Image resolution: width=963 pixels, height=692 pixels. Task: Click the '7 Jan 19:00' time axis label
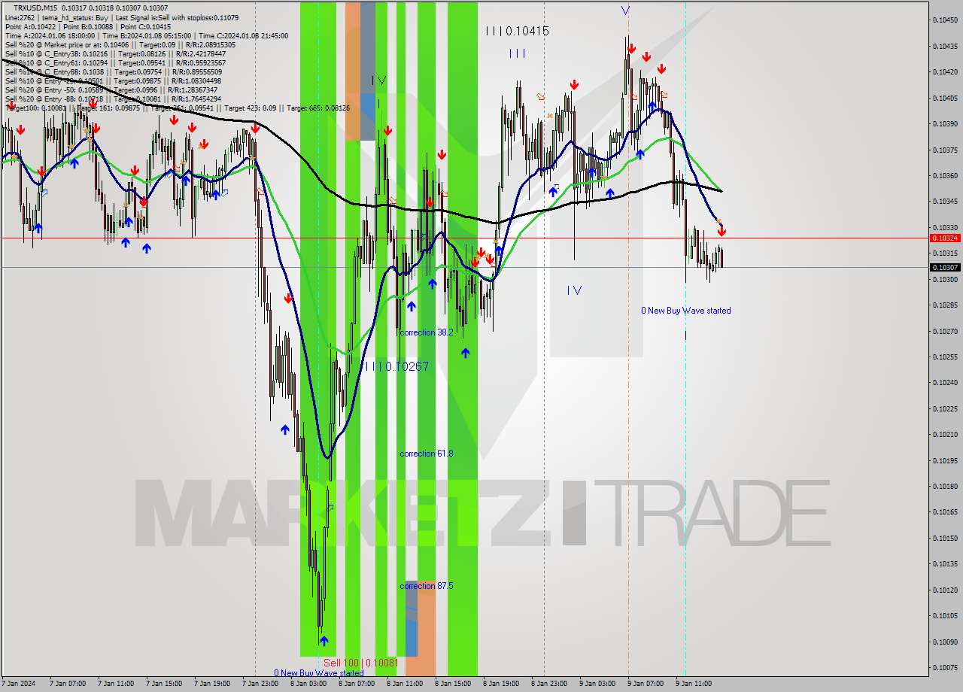(x=211, y=684)
